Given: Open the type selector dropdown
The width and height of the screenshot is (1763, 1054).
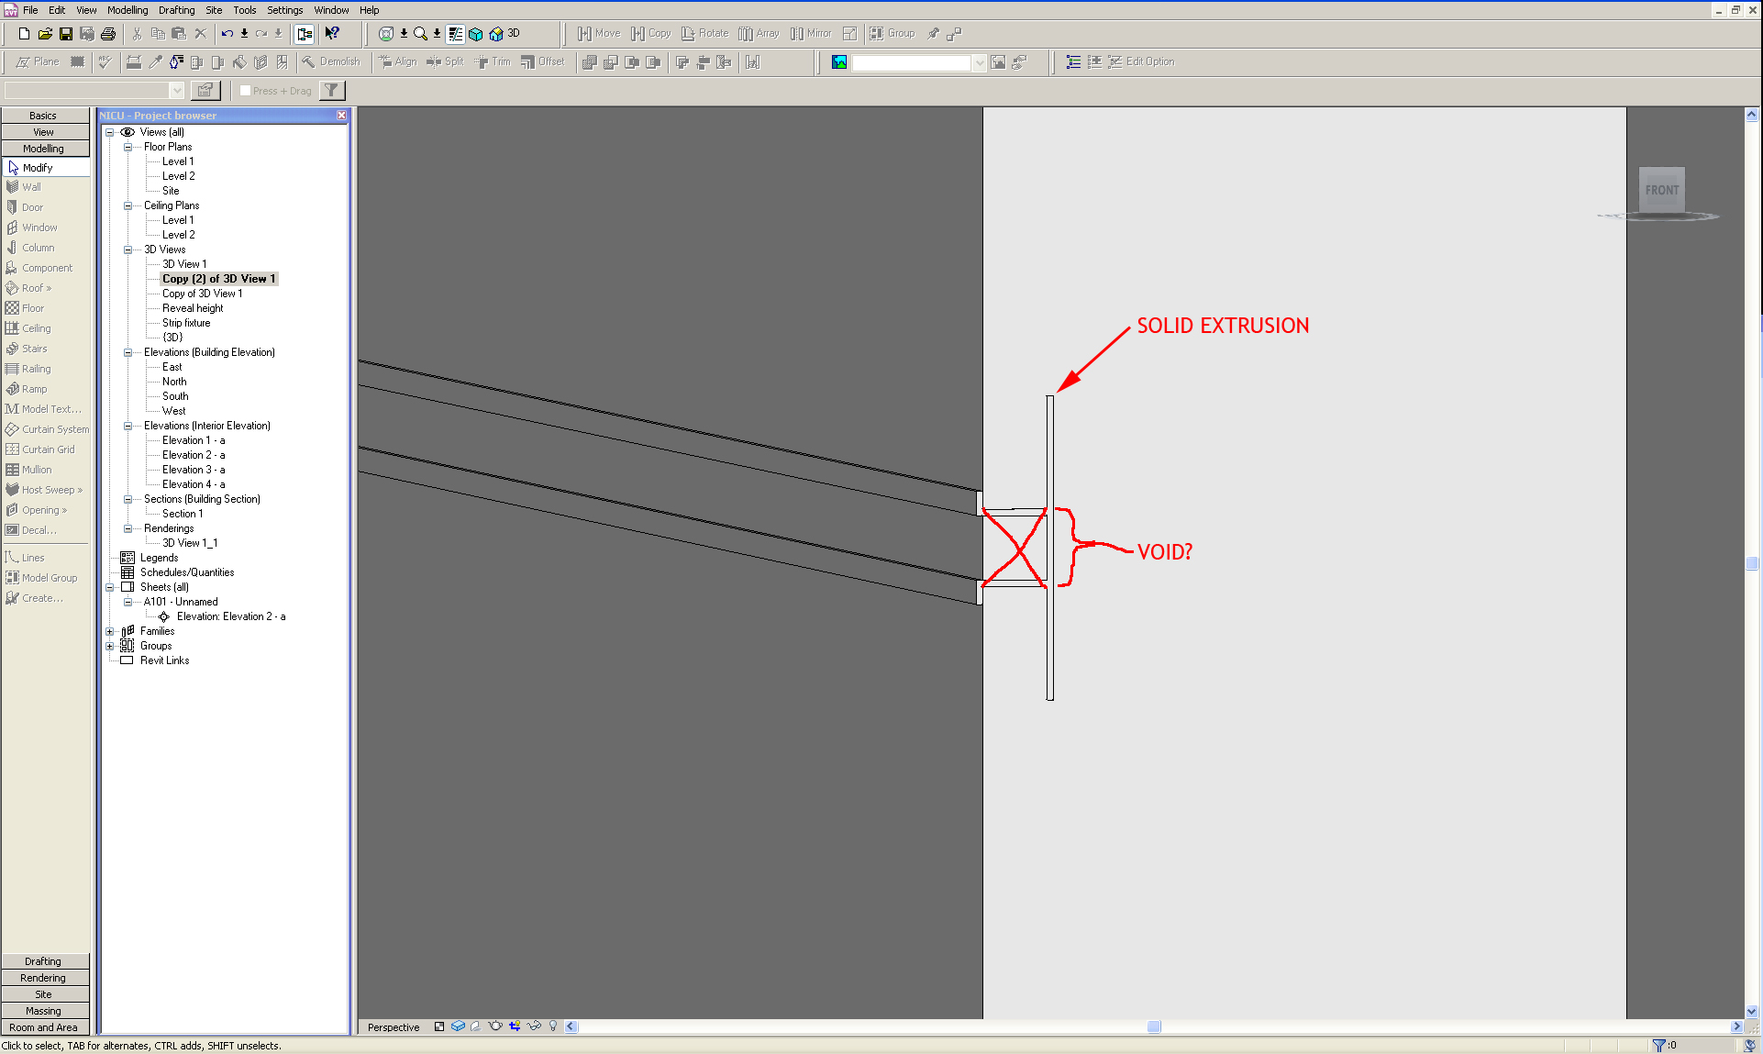Looking at the screenshot, I should point(176,90).
